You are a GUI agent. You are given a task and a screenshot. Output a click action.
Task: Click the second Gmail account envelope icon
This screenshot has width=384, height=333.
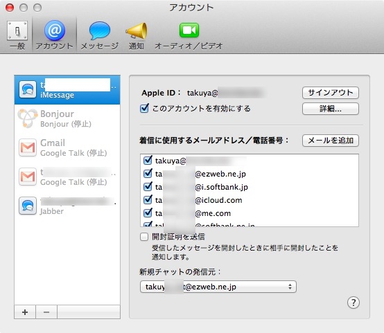28,177
